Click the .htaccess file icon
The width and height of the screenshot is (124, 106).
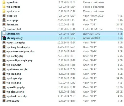click(x=4, y=16)
